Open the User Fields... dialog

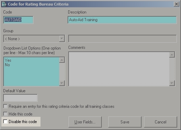tap(85, 122)
